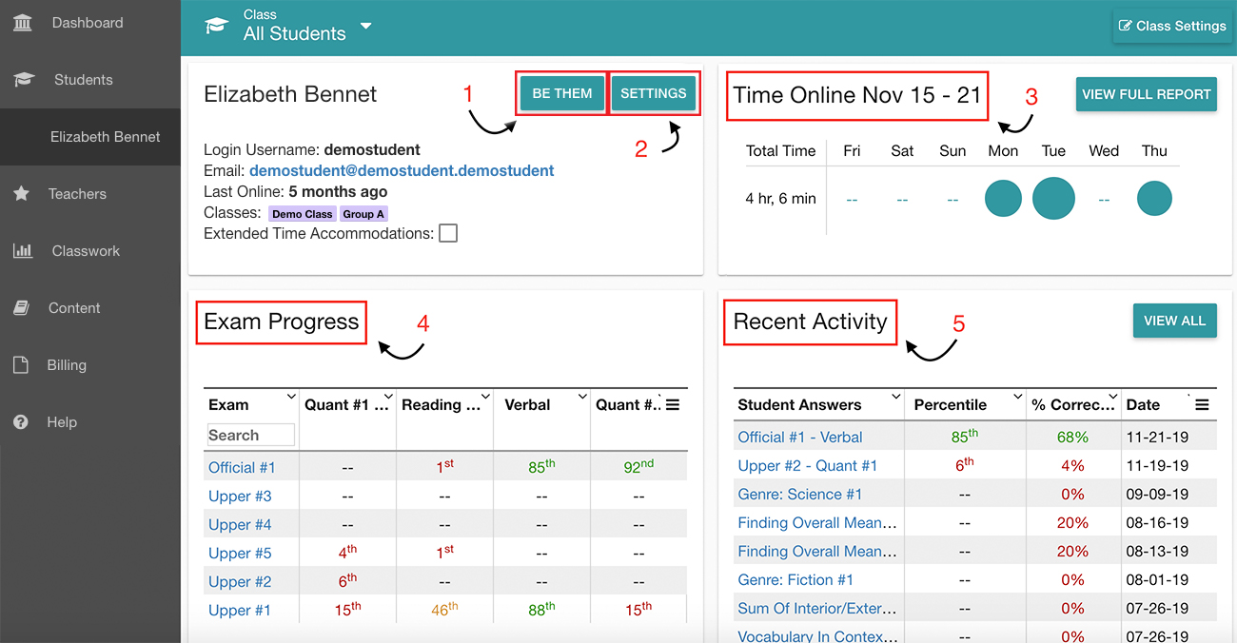The width and height of the screenshot is (1237, 643).
Task: Toggle Extended Time Accommodations checkbox
Action: pyautogui.click(x=448, y=233)
